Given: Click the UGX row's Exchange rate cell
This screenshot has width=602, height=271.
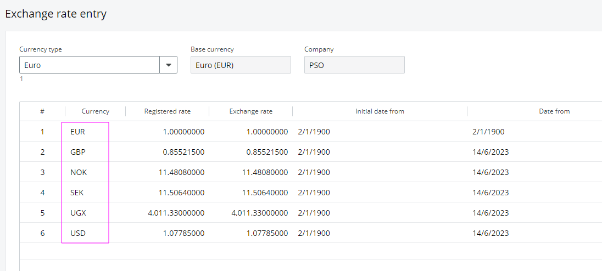Looking at the screenshot, I should click(250, 213).
